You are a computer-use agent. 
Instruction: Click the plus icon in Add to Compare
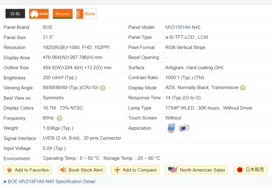pyautogui.click(x=117, y=170)
